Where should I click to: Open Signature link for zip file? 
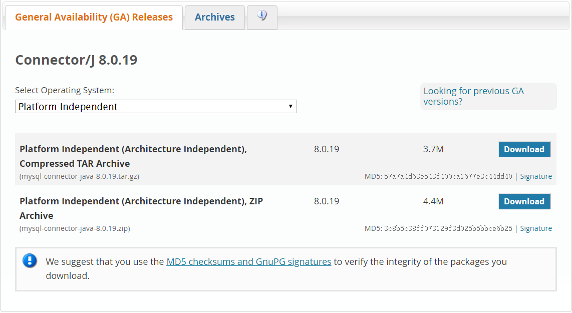pos(536,228)
